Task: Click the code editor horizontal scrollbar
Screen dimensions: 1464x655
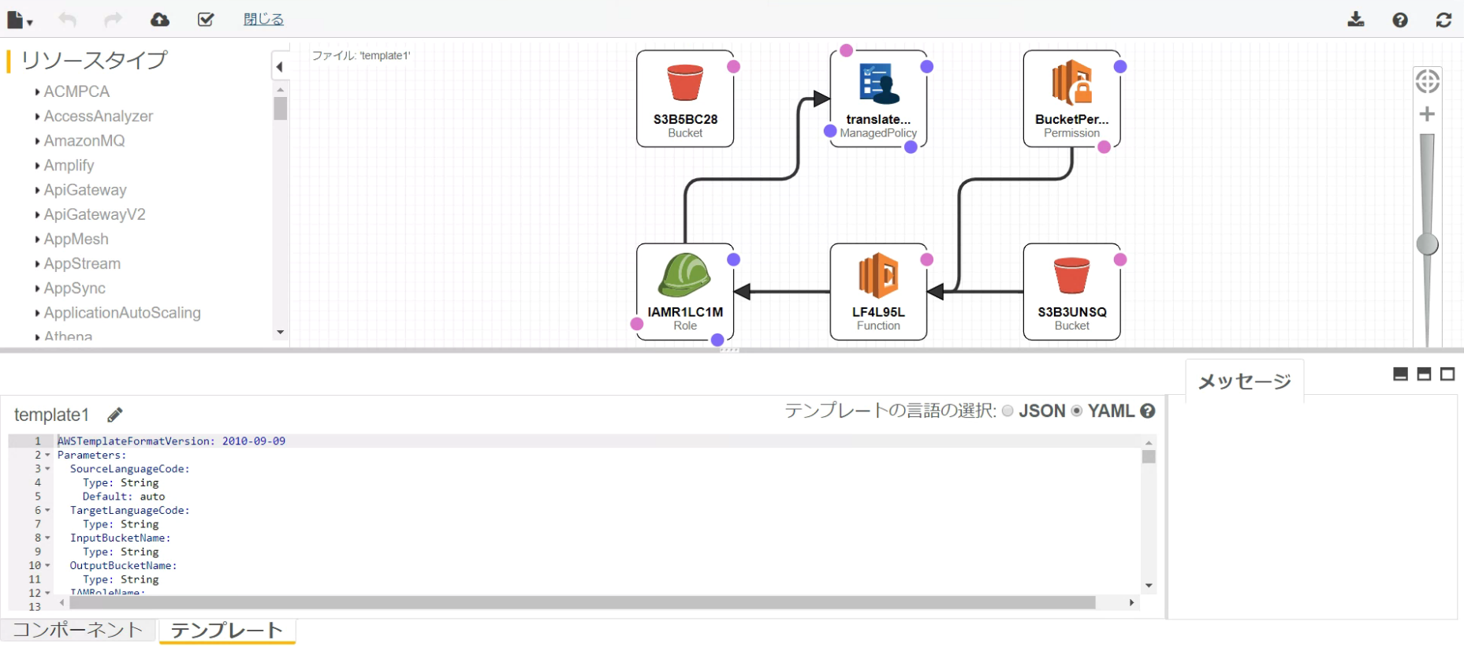Action: [583, 603]
